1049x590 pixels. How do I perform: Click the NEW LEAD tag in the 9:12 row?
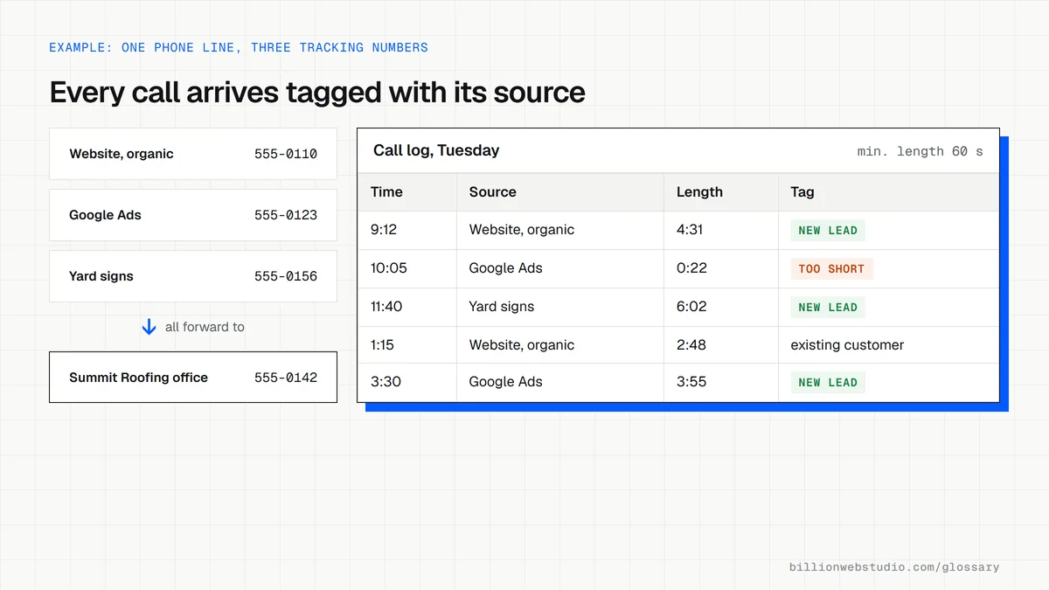tap(828, 231)
